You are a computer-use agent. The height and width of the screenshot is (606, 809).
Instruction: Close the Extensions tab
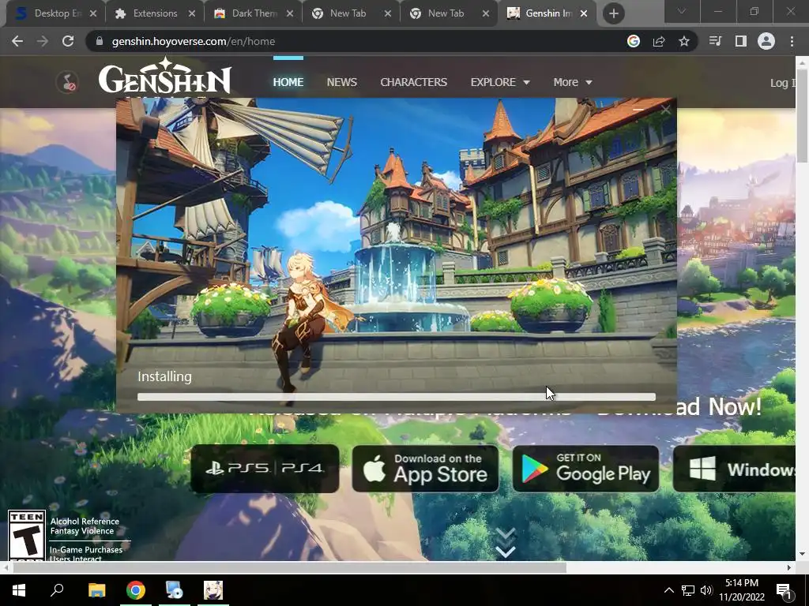click(192, 13)
